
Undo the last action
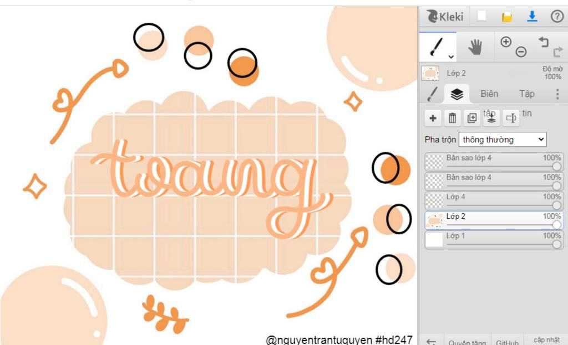tap(544, 42)
